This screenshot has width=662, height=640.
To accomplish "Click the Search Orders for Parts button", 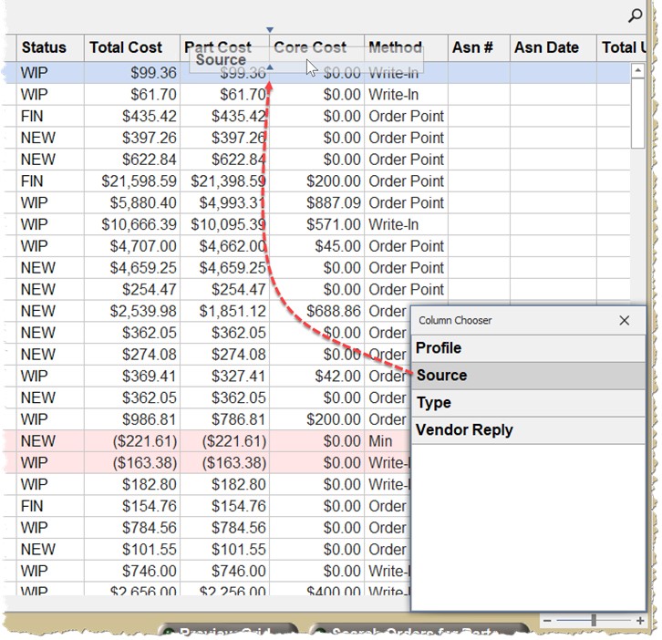I will click(419, 632).
